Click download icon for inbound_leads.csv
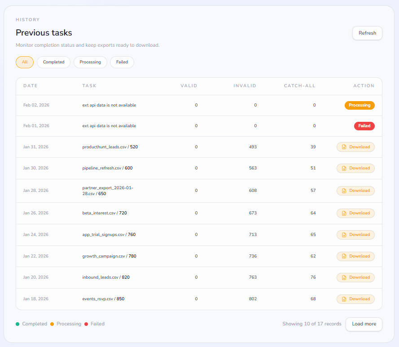Viewport: 399px width, 347px height. click(344, 277)
